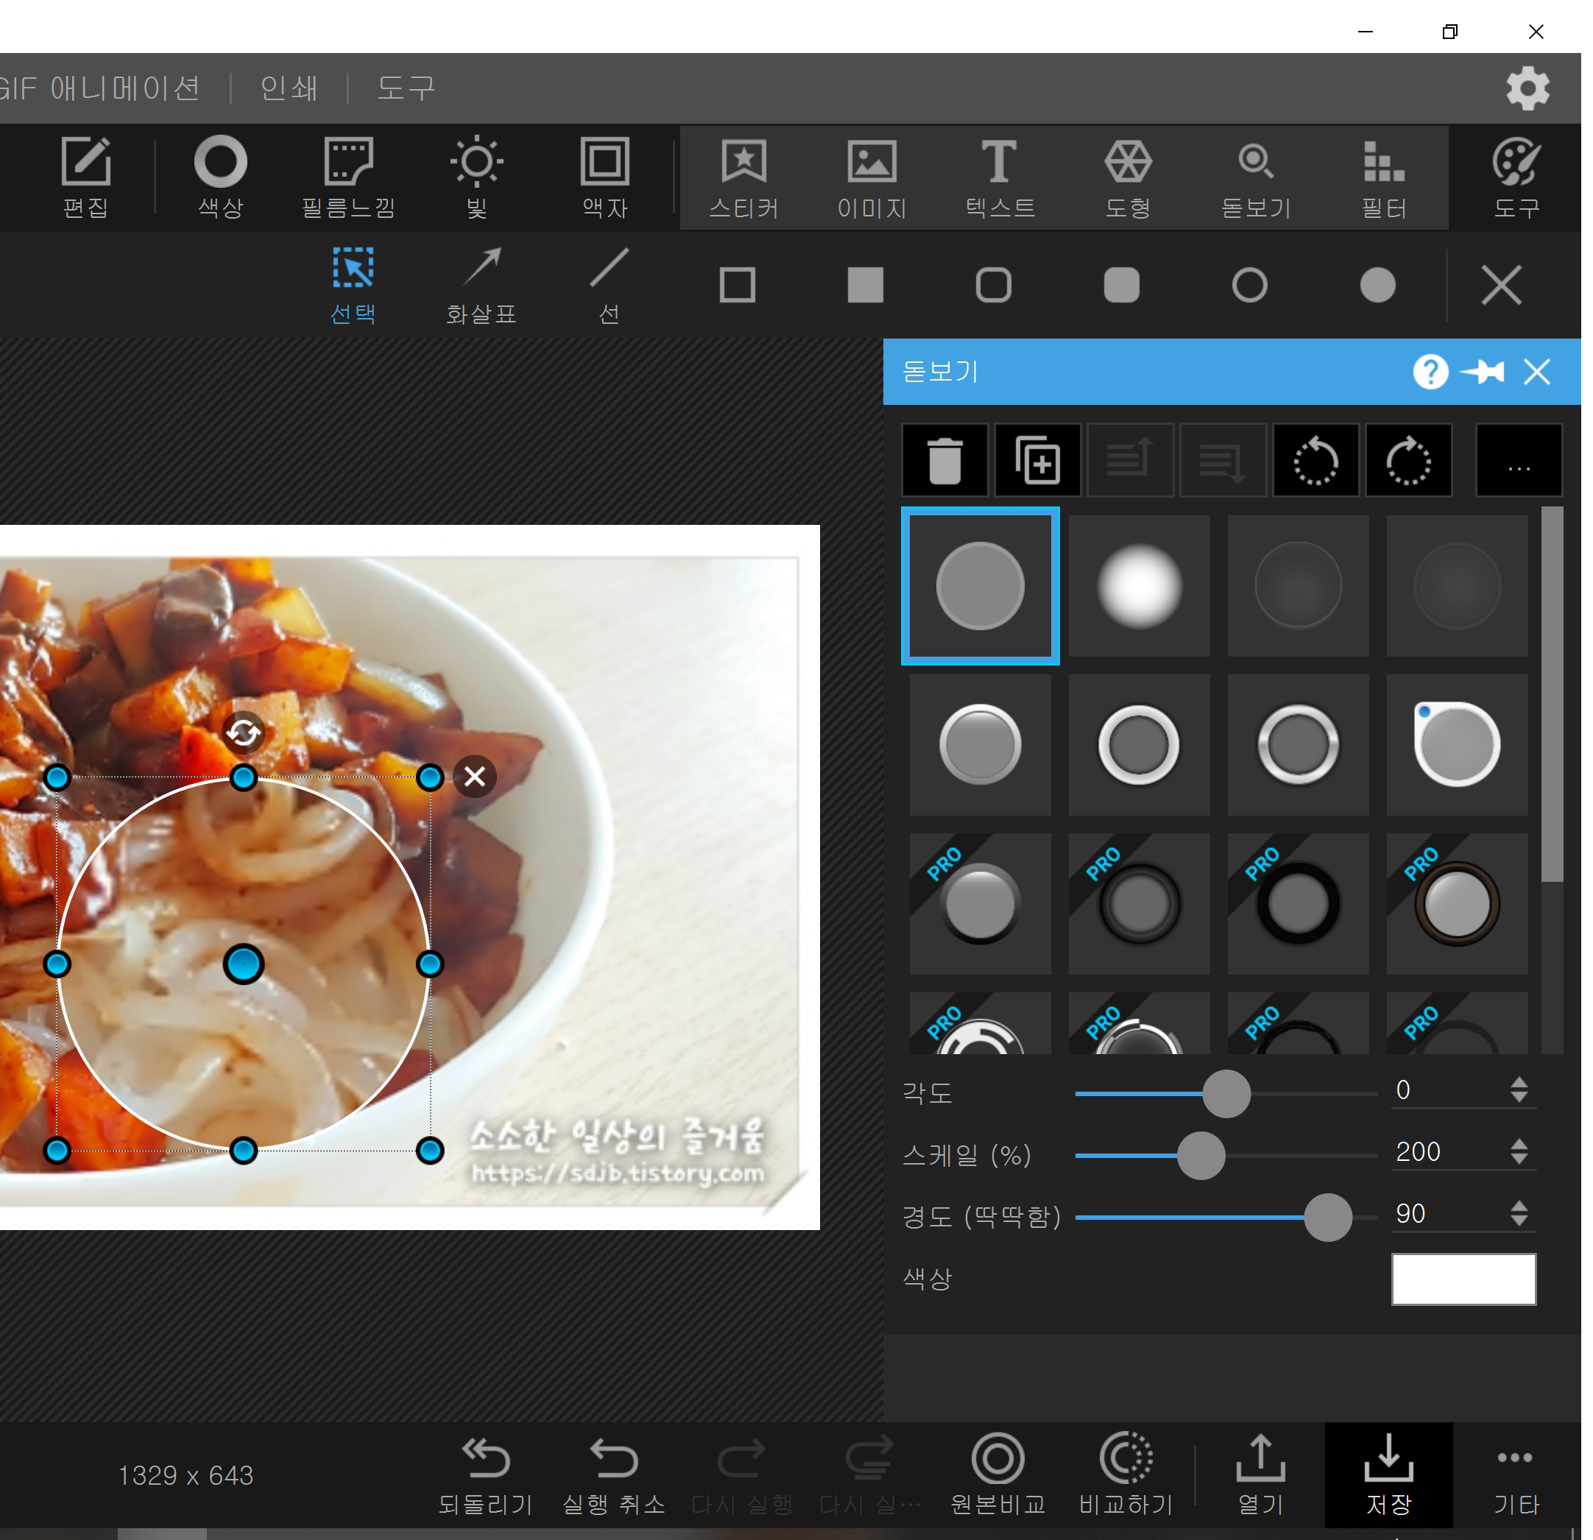Choose the filled circle shape
Screen dimensions: 1593x1540
tap(1377, 285)
